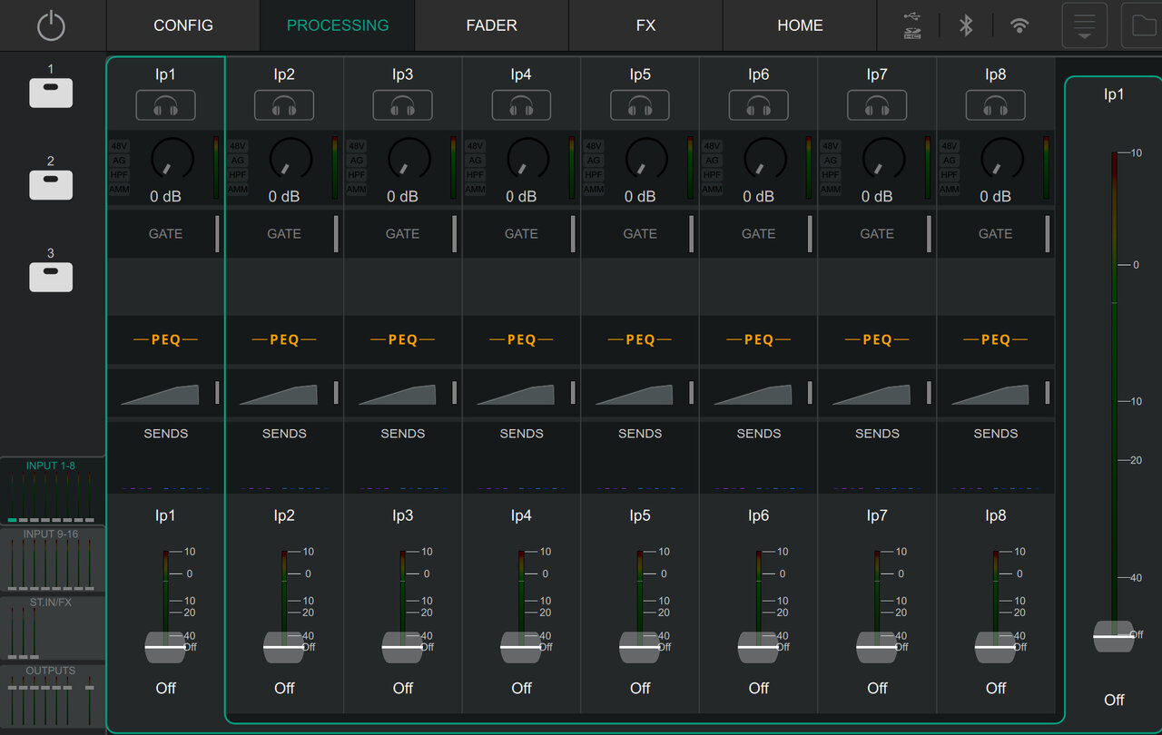Image resolution: width=1162 pixels, height=735 pixels.
Task: Select scene button 2 in left sidebar
Action: pos(51,185)
